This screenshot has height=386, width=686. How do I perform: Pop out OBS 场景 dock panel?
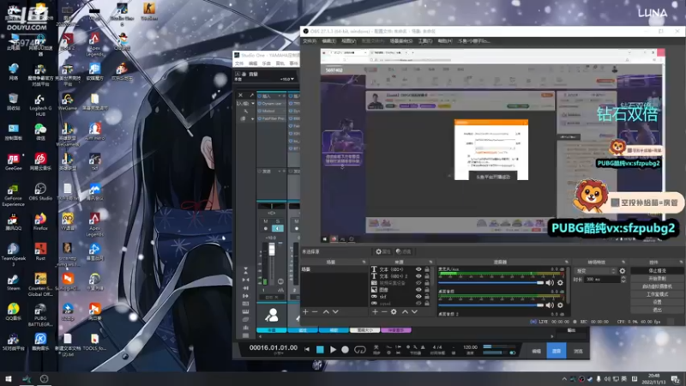(364, 262)
